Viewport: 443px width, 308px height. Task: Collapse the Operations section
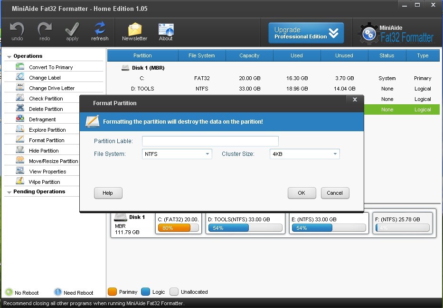(x=9, y=57)
